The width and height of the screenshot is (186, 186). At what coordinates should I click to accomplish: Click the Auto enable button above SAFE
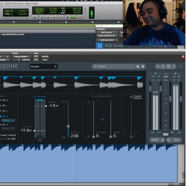click(36, 57)
